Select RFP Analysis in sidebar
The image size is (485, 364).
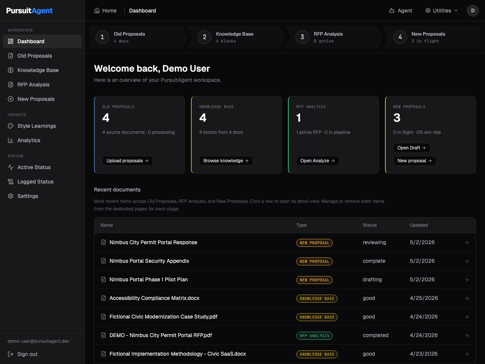click(42, 85)
